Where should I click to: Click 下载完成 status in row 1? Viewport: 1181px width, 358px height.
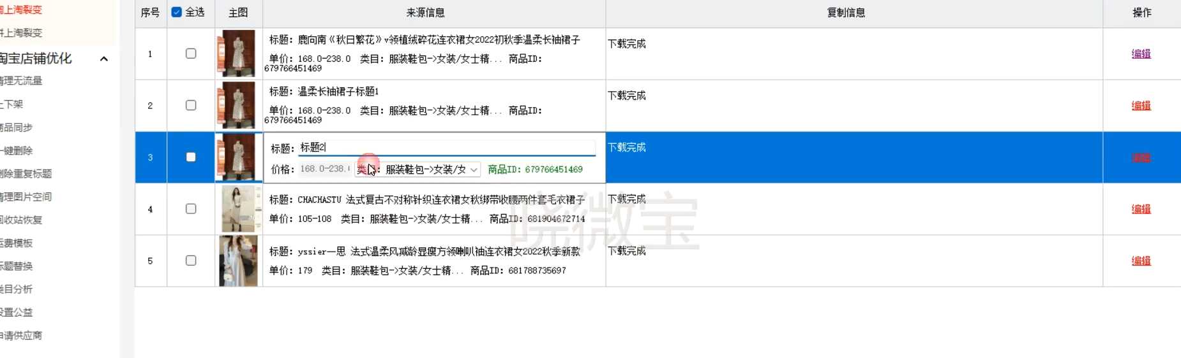[x=626, y=44]
